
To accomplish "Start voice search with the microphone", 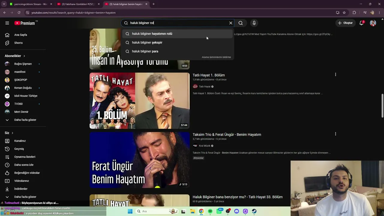I will pos(254,23).
